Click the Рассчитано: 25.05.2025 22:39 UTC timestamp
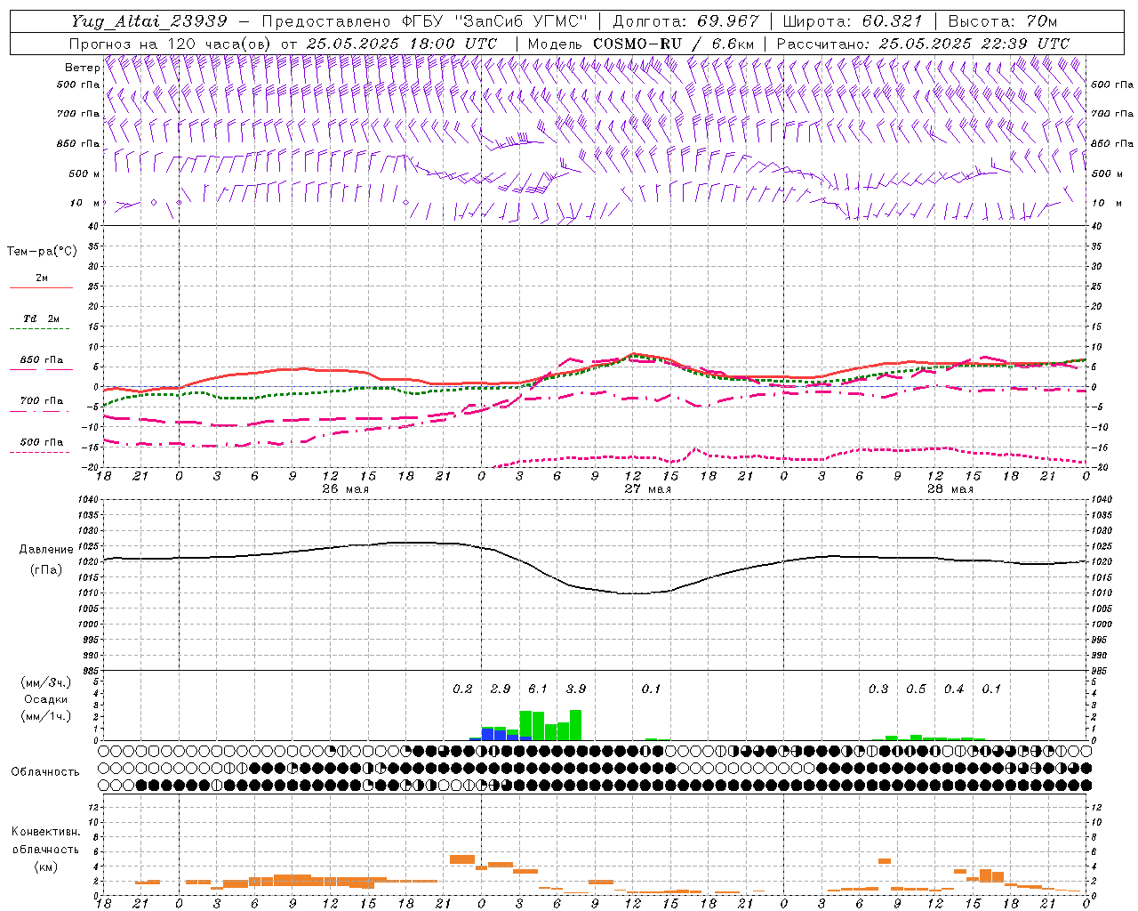This screenshot has width=1138, height=911. 922,44
